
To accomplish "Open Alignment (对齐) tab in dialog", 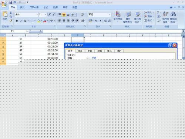I will click(x=80, y=51).
